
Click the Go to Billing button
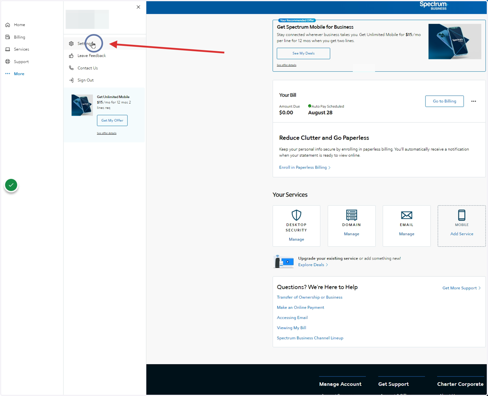(x=444, y=101)
